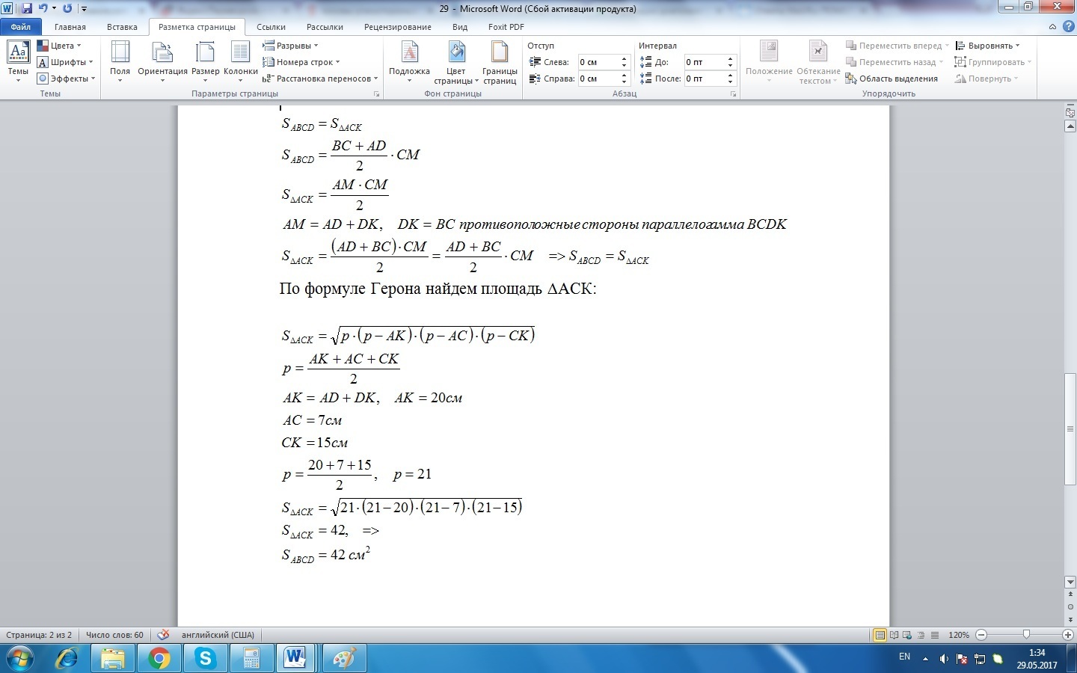The width and height of the screenshot is (1077, 673).
Task: Click the Число слов: 60 counter
Action: click(114, 635)
